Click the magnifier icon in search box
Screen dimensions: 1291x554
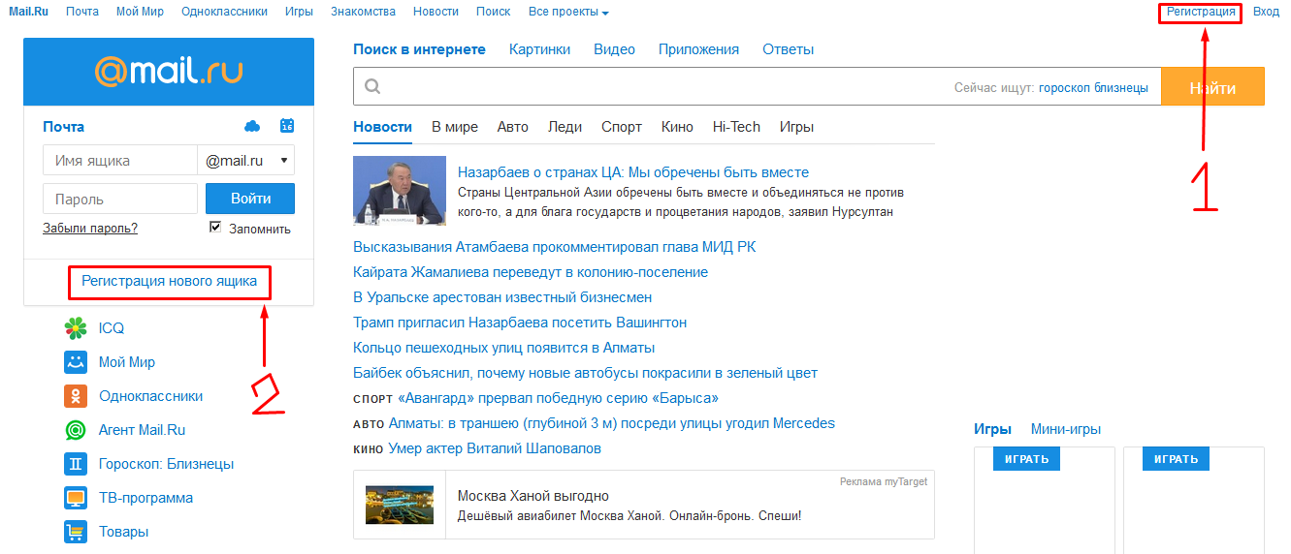[x=371, y=87]
